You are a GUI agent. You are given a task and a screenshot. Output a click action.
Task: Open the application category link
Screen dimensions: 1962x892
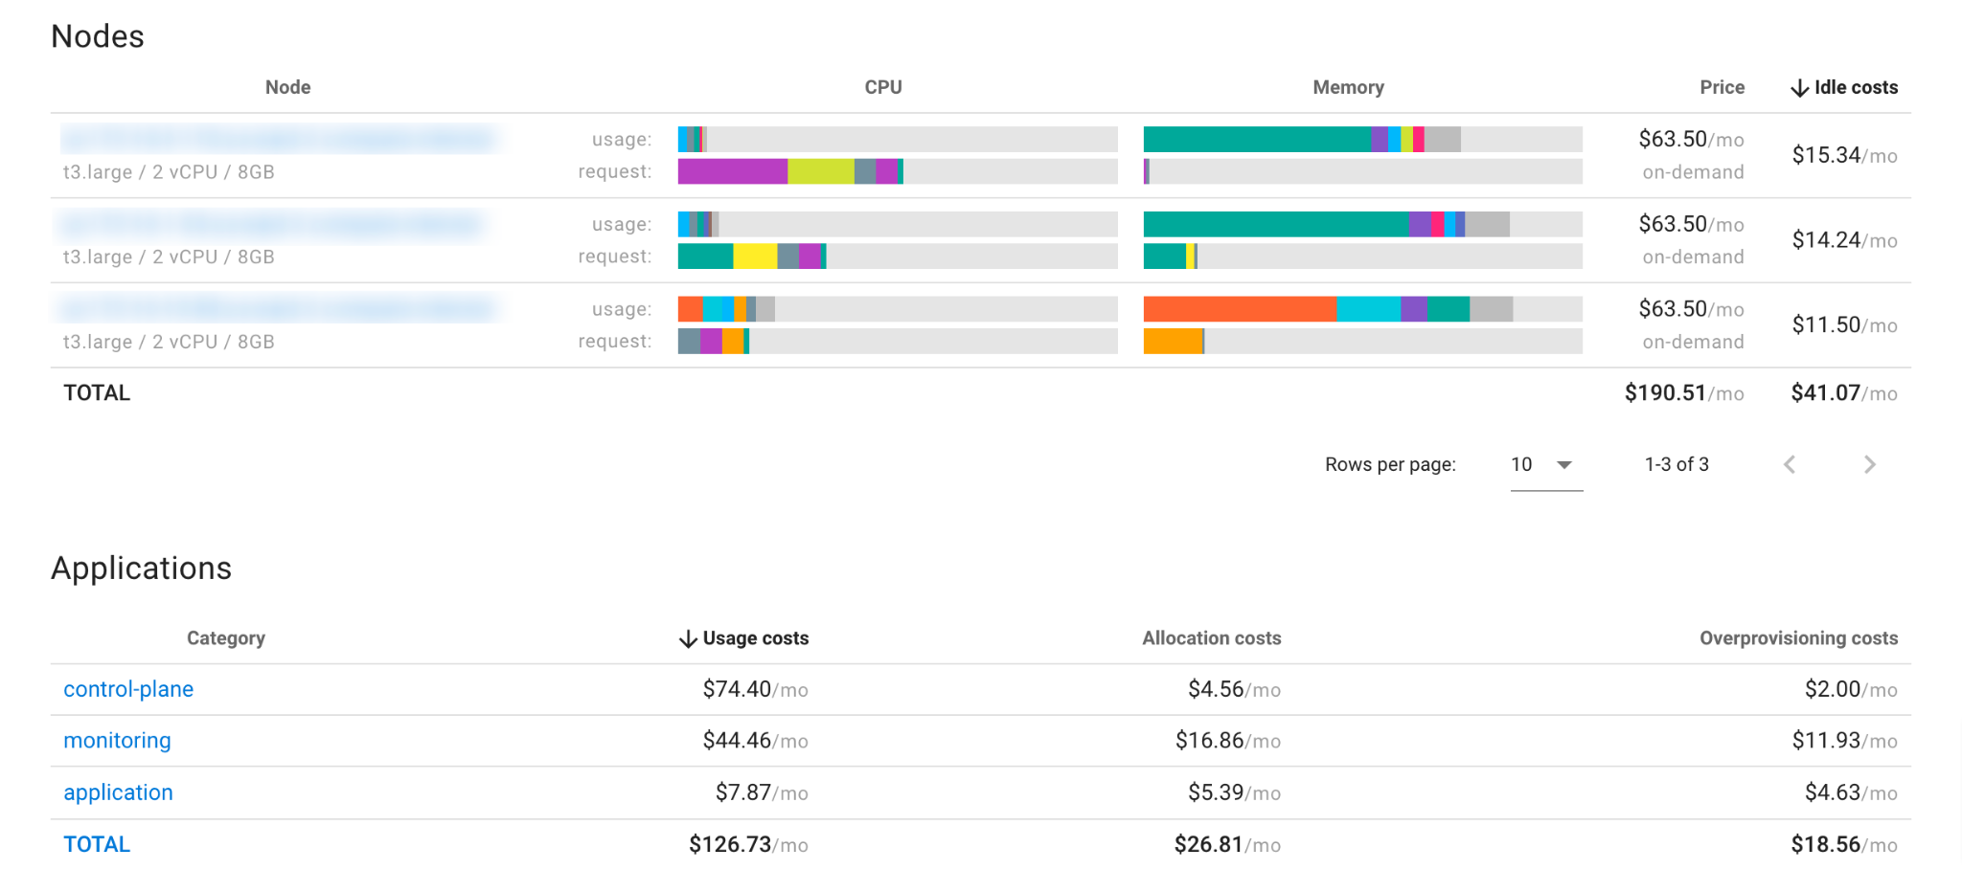pos(118,792)
